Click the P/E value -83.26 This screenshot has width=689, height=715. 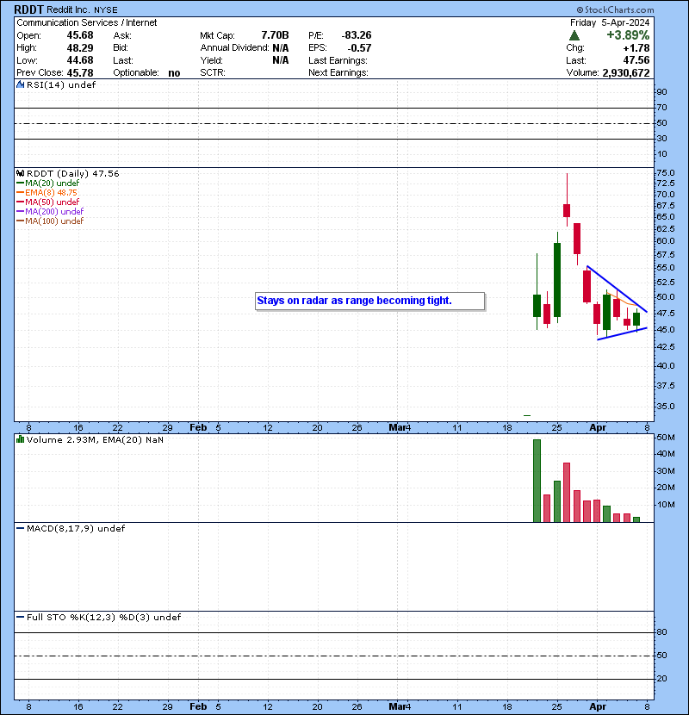[357, 35]
